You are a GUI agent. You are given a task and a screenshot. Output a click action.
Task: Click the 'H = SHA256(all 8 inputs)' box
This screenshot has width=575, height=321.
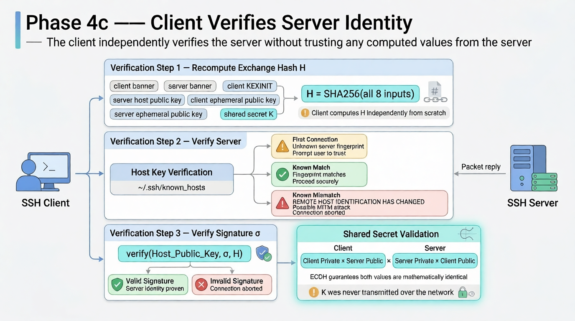click(x=360, y=94)
